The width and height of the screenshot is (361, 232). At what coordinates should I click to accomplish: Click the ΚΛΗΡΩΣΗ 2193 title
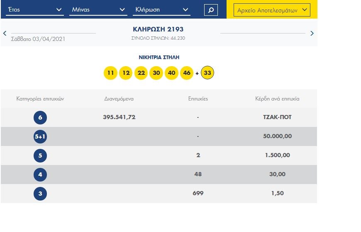(x=158, y=29)
